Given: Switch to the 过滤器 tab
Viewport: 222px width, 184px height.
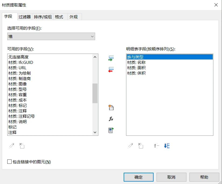Looking at the screenshot, I should click(25, 17).
